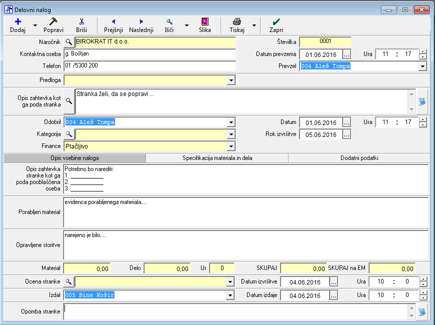Click the Tiskaj printer icon

pyautogui.click(x=237, y=21)
